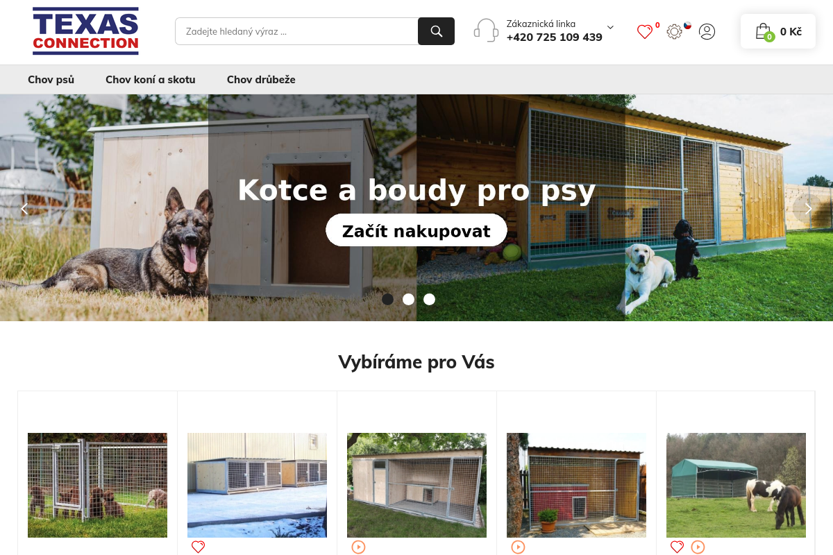The width and height of the screenshot is (833, 555).
Task: Expand the Zákaznická linka dropdown chevron
Action: pos(610,27)
